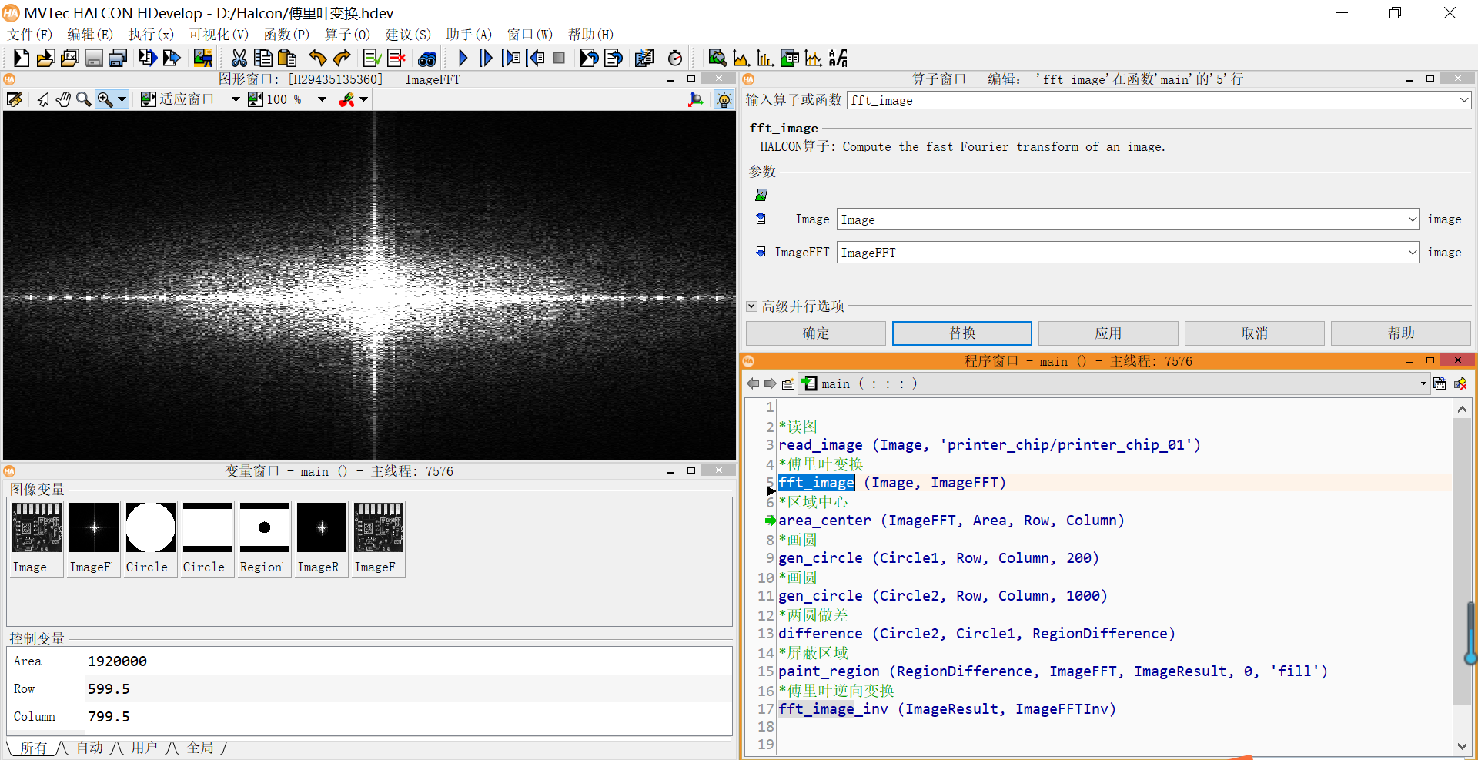Click the Open program folder icon
This screenshot has height=760, width=1478.
click(x=45, y=58)
